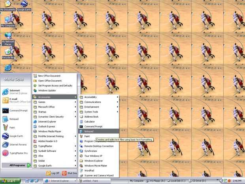
Task: Launch Command Prompt in recent programs
Action: click(x=16, y=110)
